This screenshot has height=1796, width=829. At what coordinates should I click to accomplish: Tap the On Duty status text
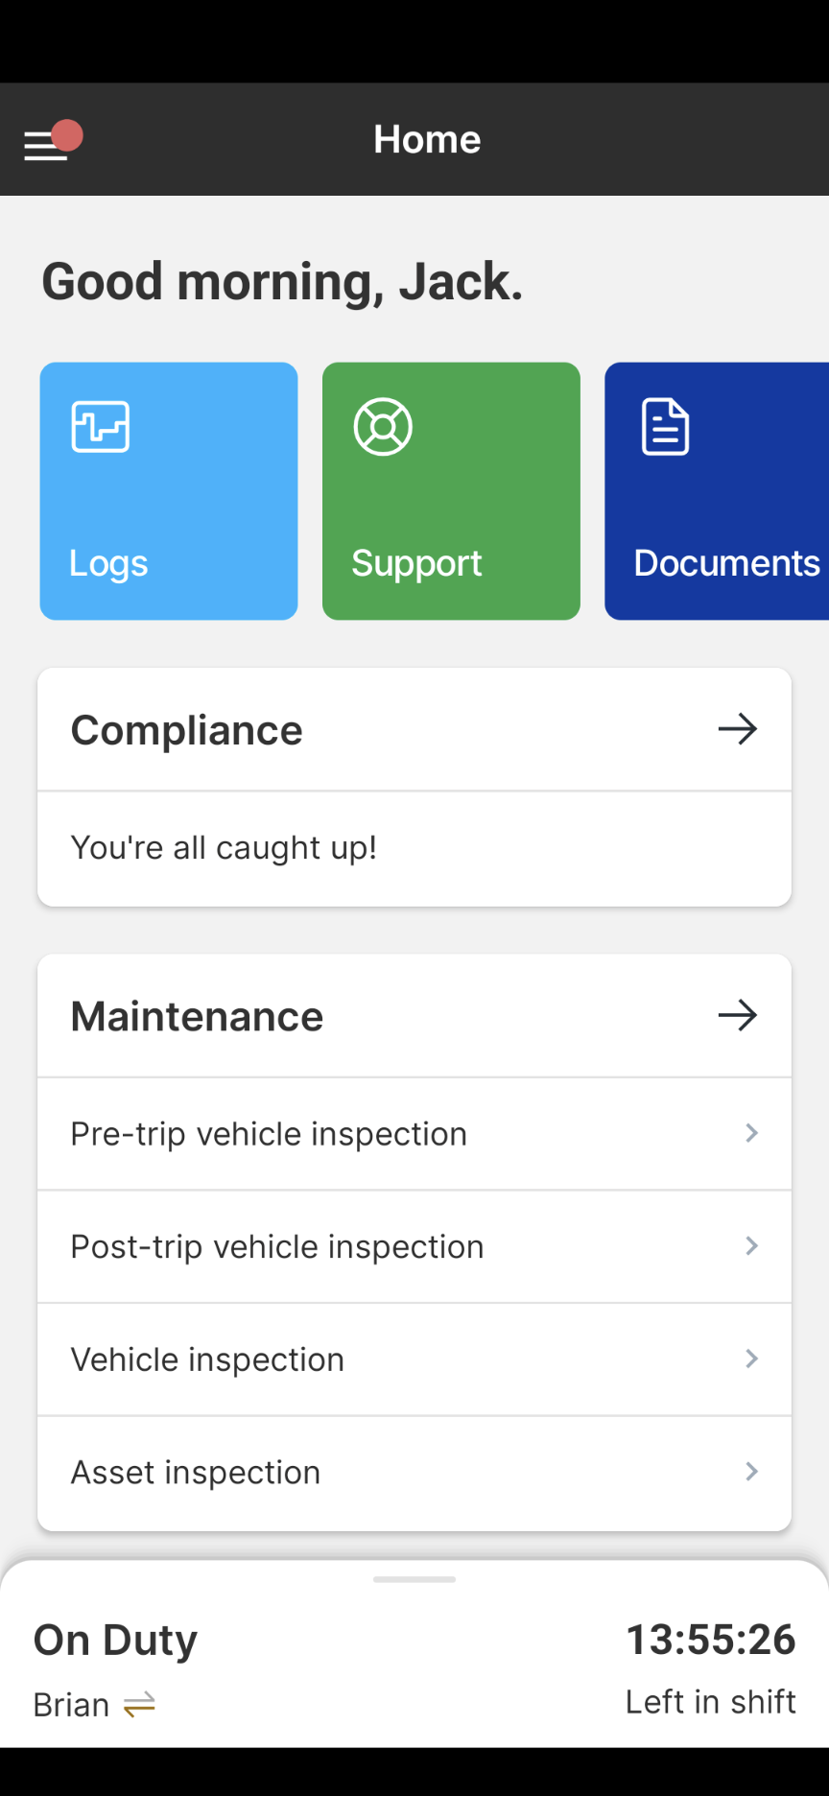(115, 1641)
